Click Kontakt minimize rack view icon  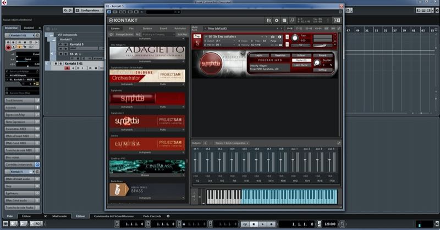tap(292, 20)
